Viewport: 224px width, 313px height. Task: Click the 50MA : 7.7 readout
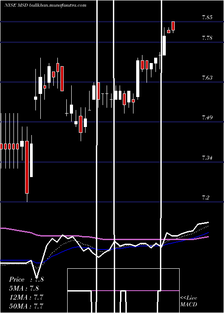pos(26,306)
